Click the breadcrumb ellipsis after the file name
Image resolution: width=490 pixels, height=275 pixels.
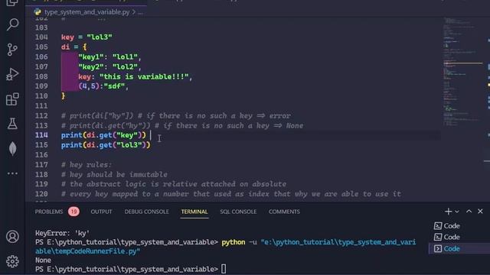pyautogui.click(x=141, y=12)
